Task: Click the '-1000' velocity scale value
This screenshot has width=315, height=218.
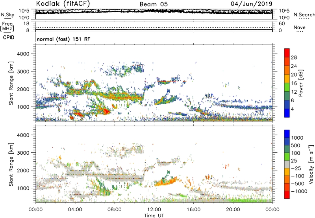Action: (x=299, y=191)
